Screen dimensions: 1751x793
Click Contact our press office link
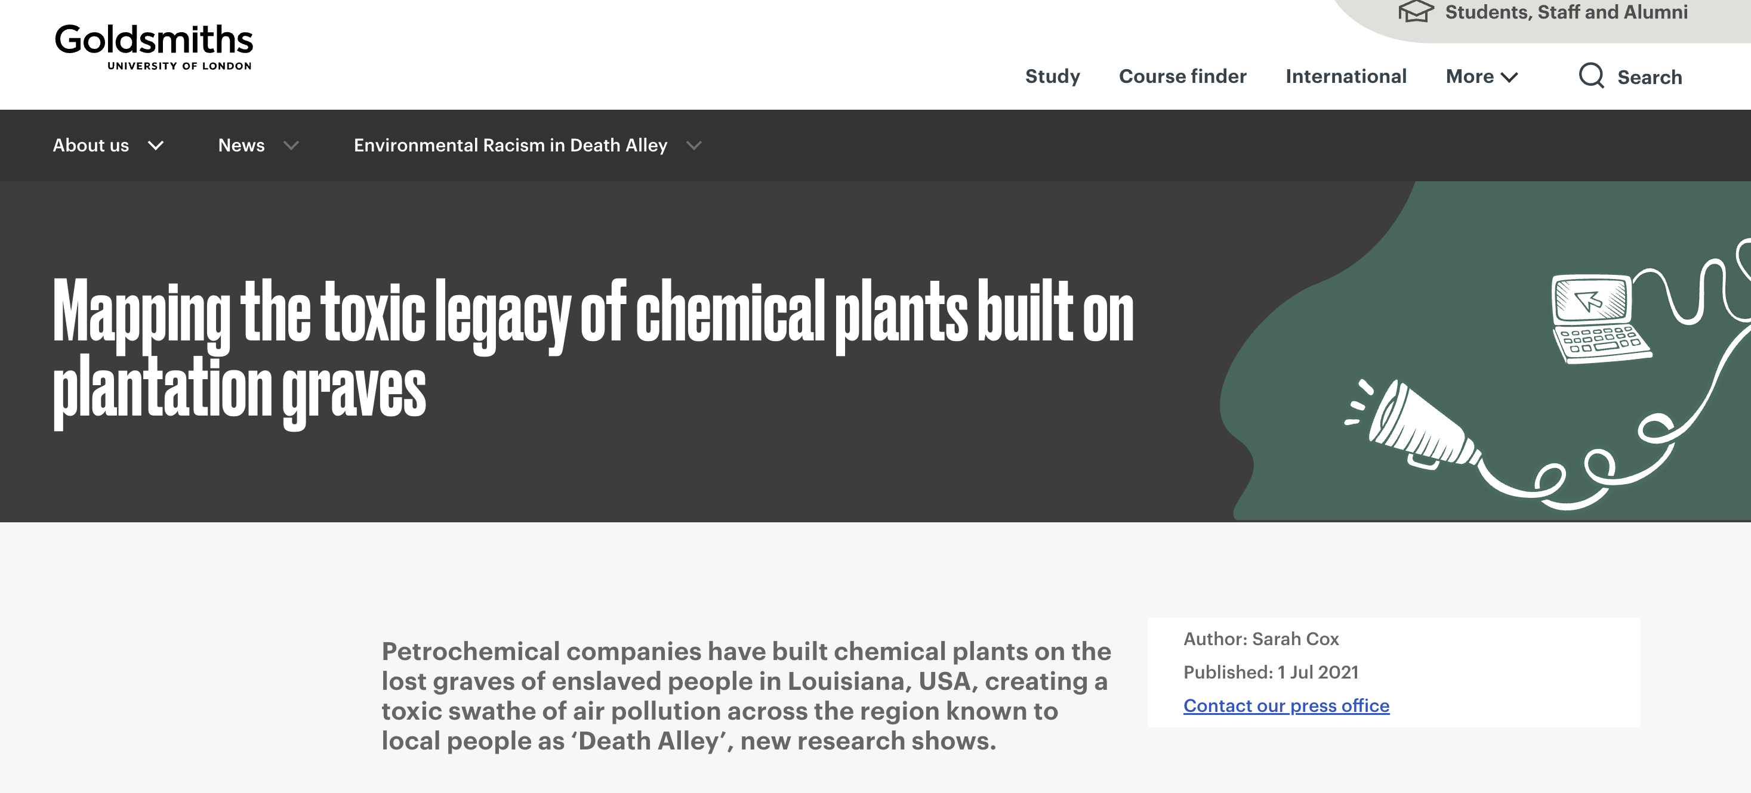(x=1286, y=705)
